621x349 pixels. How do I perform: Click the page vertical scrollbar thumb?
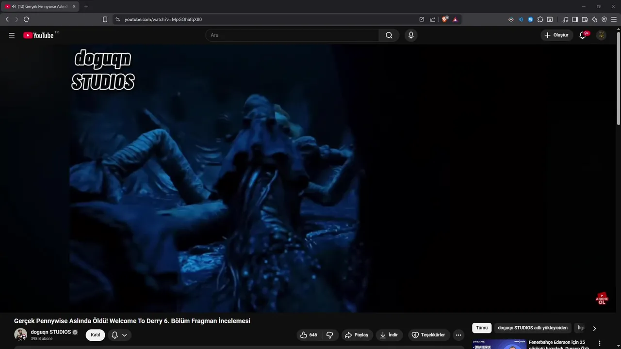point(618,78)
